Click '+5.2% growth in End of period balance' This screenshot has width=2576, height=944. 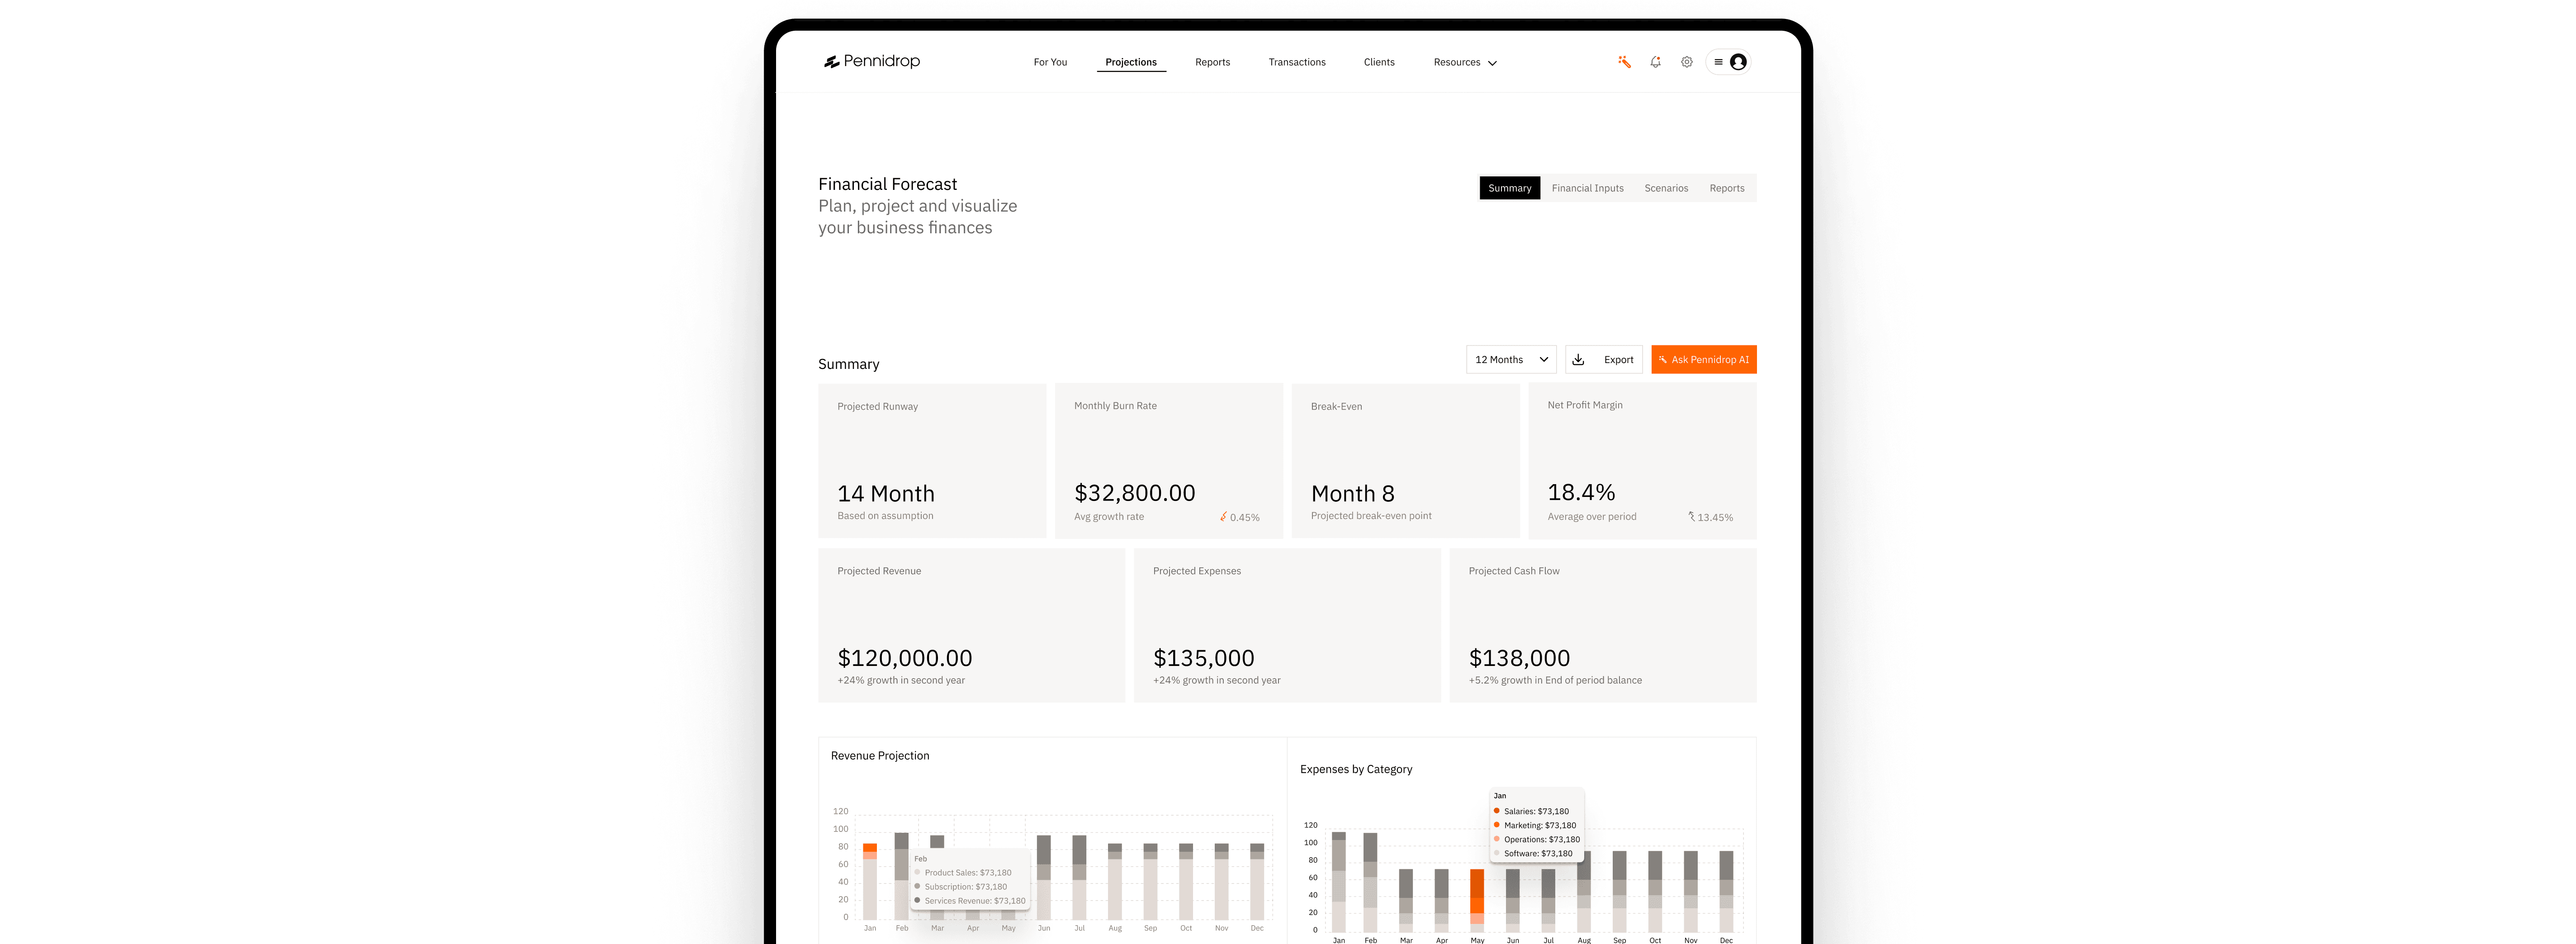pos(1555,680)
